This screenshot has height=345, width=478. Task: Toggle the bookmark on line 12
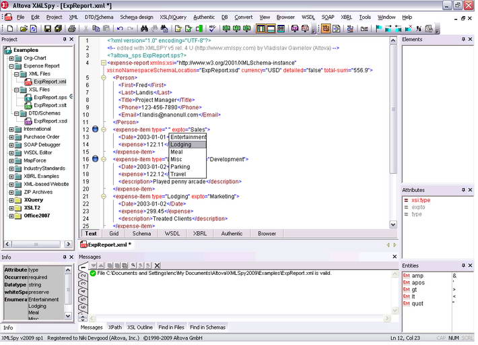95,129
